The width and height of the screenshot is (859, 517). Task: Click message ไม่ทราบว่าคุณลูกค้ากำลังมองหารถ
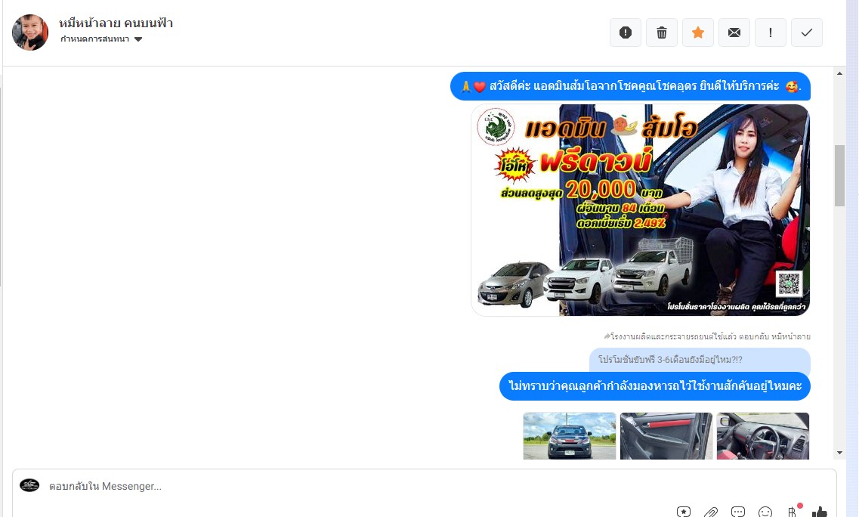click(x=655, y=386)
